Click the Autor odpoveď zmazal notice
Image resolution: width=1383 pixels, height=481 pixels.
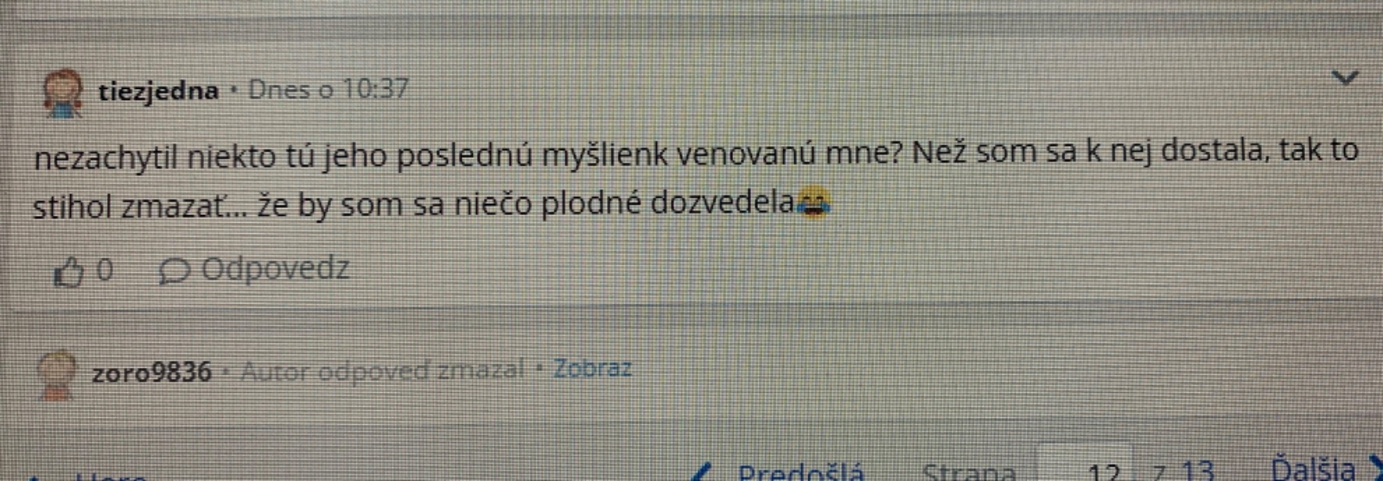point(382,370)
